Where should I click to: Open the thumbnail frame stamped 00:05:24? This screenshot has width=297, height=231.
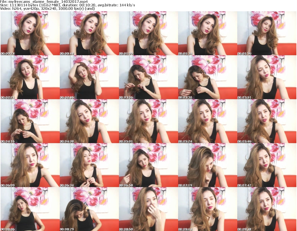click(208, 121)
